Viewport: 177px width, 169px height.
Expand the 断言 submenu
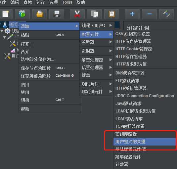tap(96, 75)
